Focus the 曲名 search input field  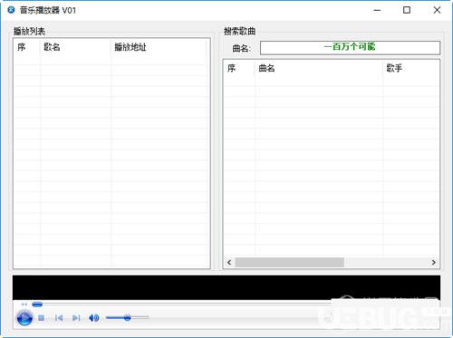(x=350, y=48)
